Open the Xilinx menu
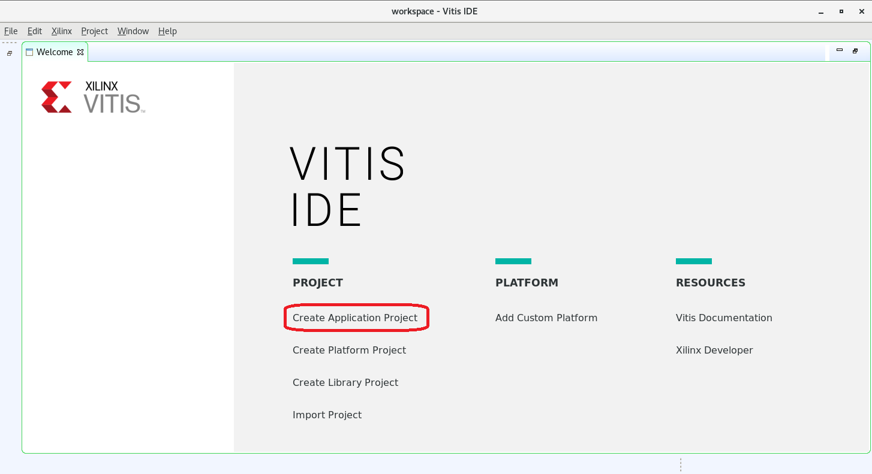872x474 pixels. [62, 31]
